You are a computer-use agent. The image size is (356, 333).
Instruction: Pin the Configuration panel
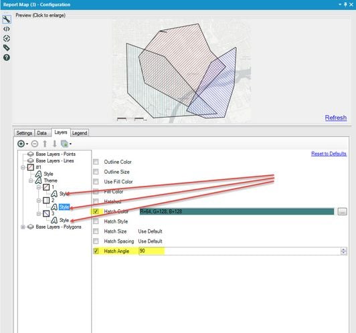(x=345, y=5)
